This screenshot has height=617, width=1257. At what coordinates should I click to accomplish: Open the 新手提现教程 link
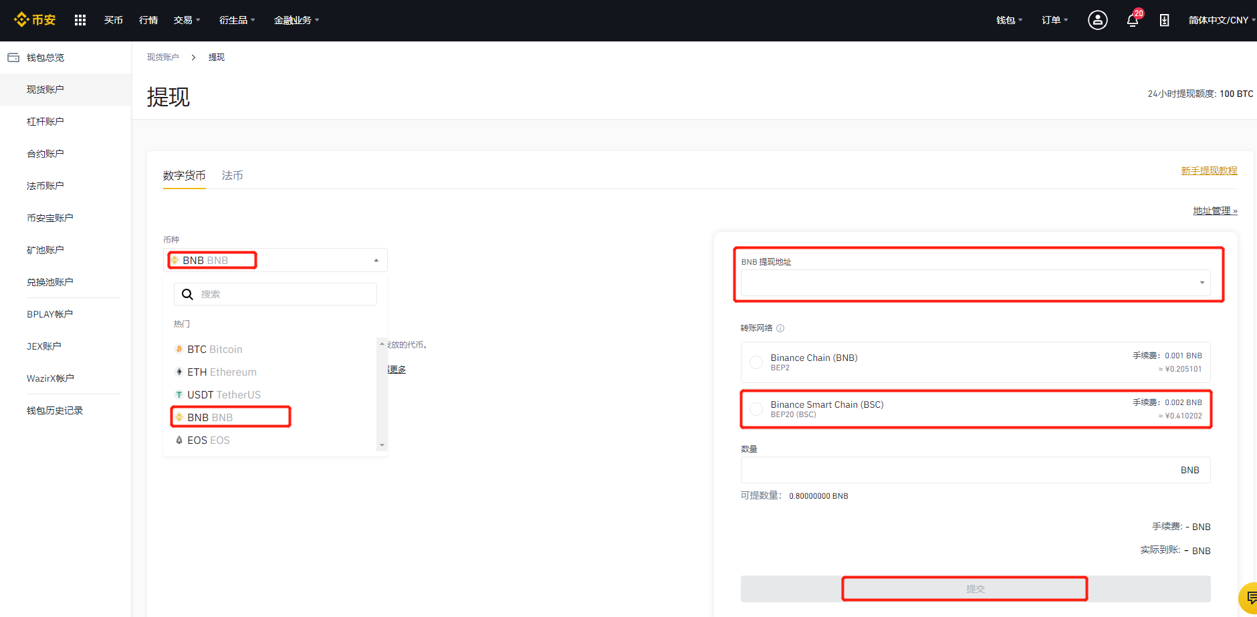point(1209,170)
